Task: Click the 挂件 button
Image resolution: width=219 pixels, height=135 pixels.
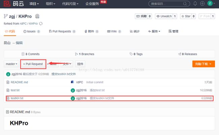Action: click(x=80, y=64)
